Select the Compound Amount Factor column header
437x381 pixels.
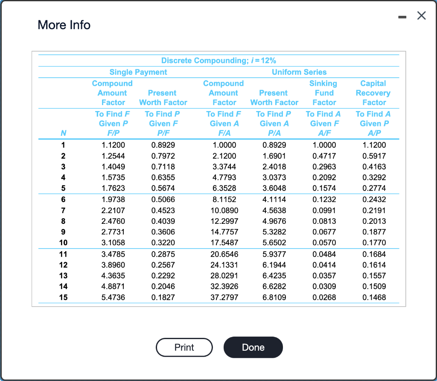(x=112, y=93)
